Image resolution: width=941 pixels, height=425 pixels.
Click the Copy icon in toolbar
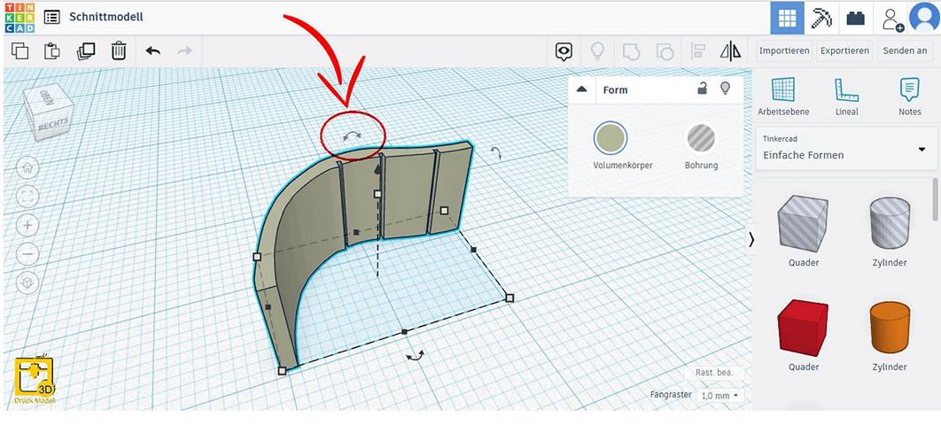(19, 51)
